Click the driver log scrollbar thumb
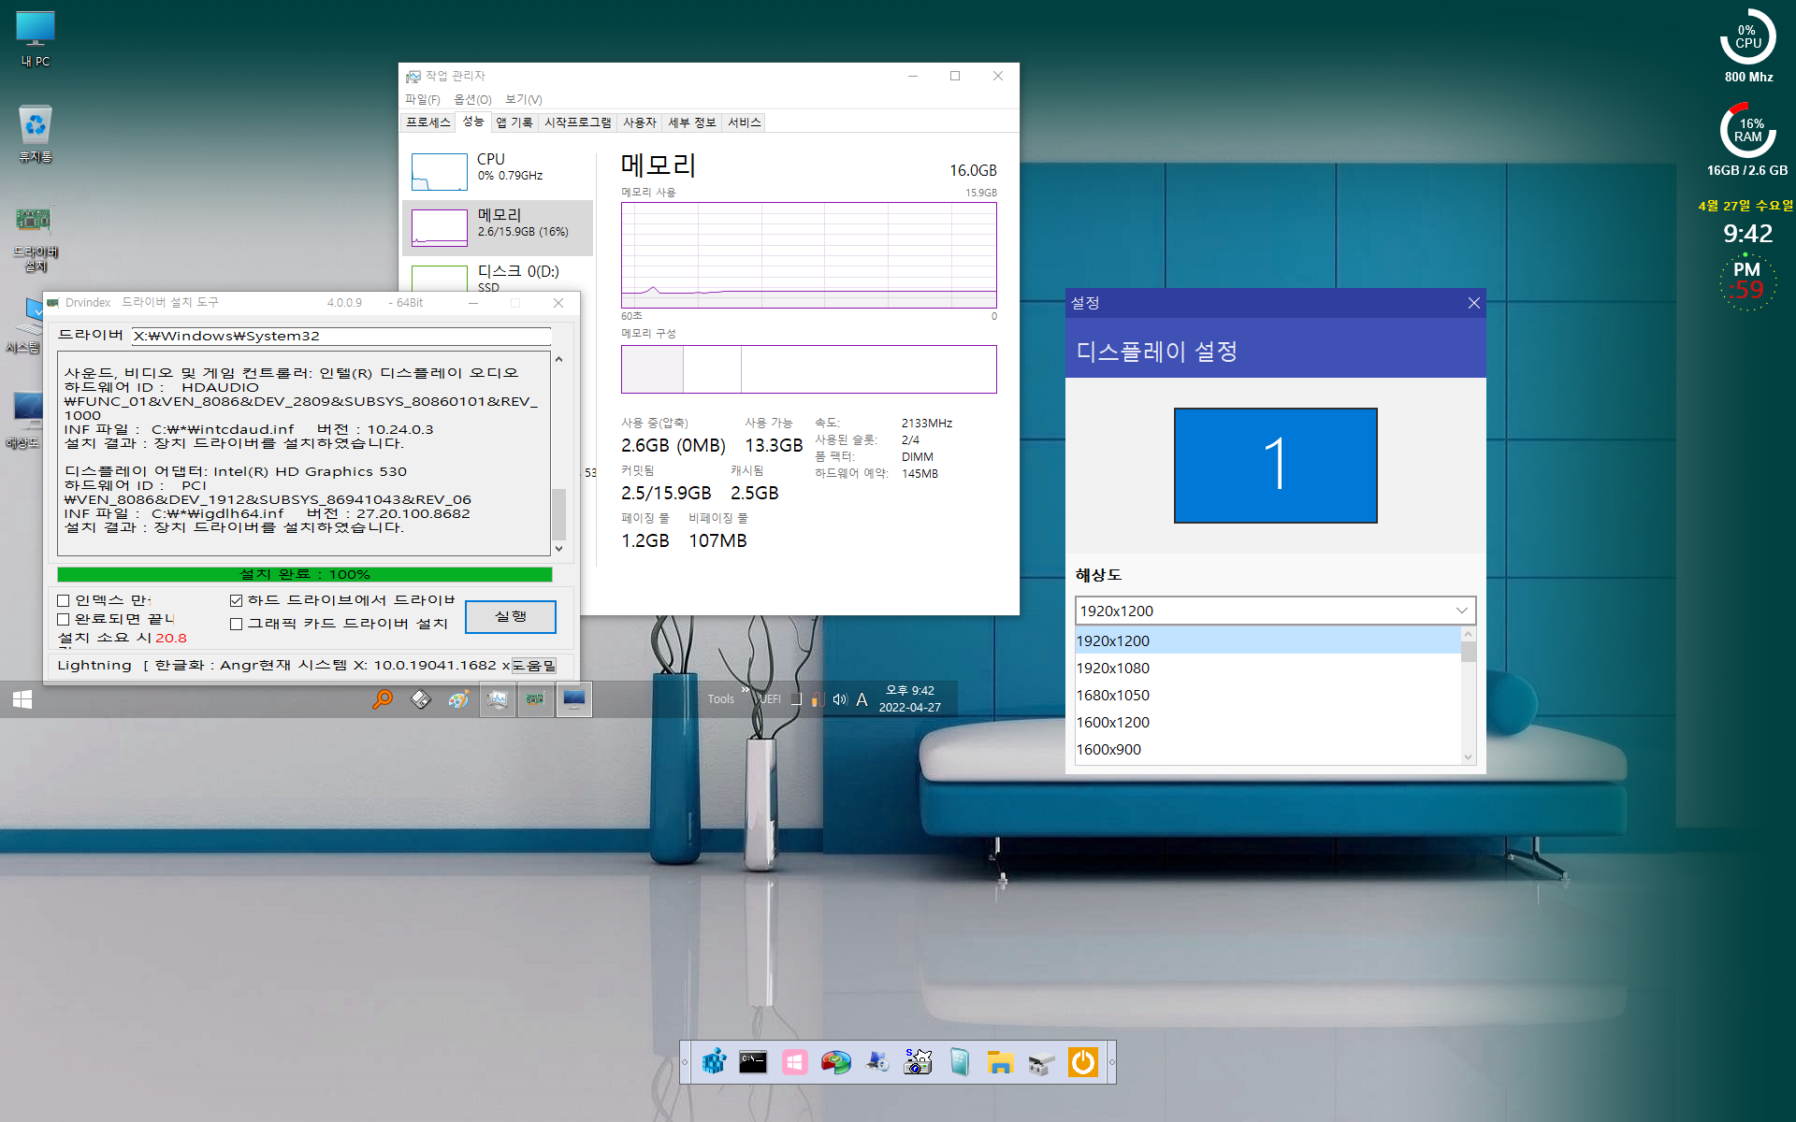1796x1122 pixels. [x=558, y=513]
